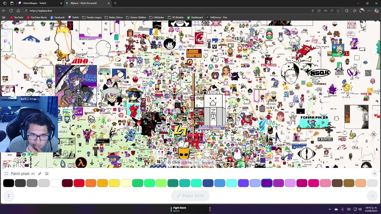Go back in browser history
The height and width of the screenshot is (214, 381).
pyautogui.click(x=4, y=11)
